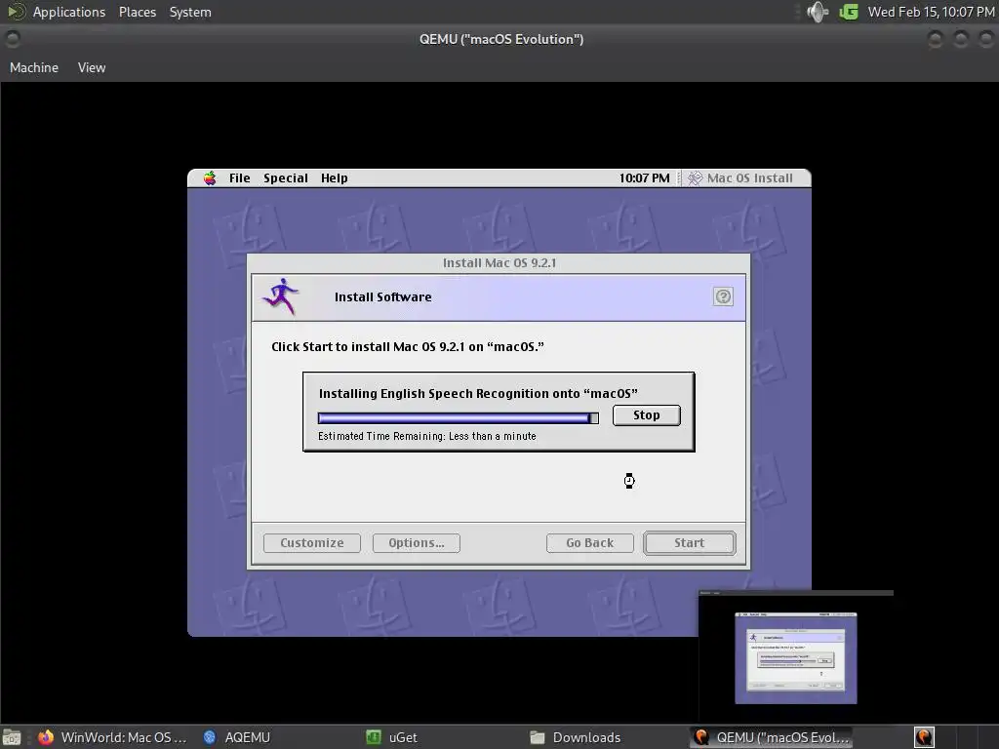Click the Options... button
This screenshot has height=749, width=999.
416,543
